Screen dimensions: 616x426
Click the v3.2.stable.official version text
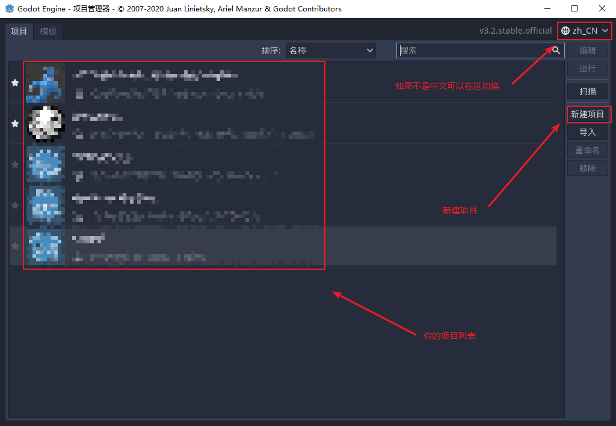coord(516,31)
